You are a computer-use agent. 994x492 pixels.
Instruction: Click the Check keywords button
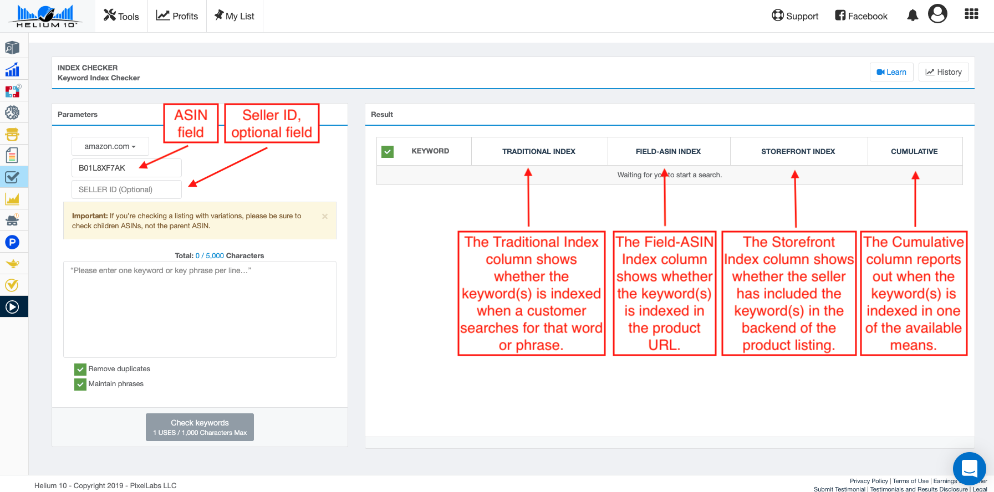[x=200, y=427]
